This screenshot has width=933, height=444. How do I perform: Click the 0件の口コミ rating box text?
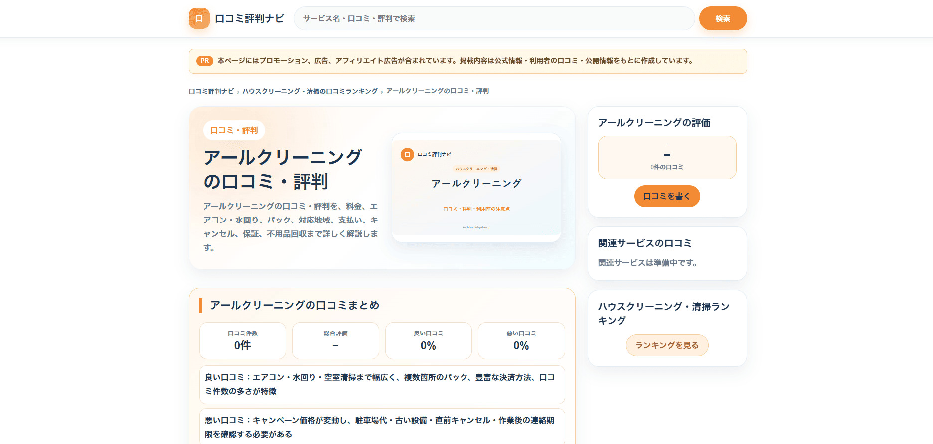(667, 167)
